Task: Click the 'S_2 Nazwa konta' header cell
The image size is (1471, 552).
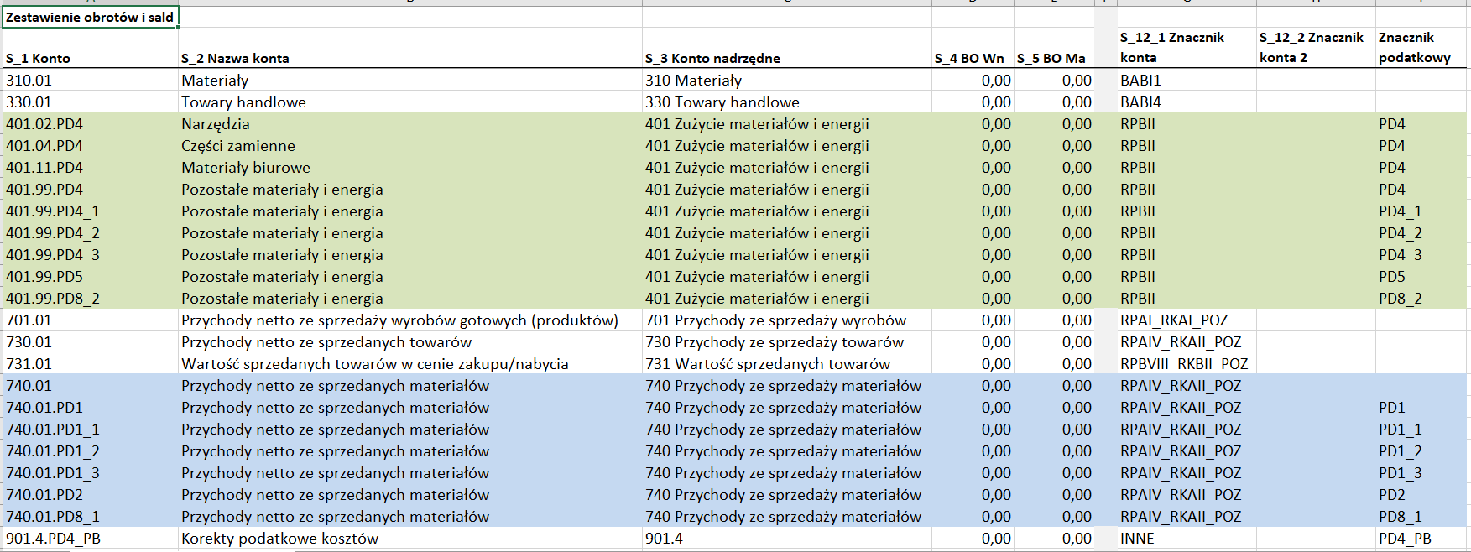Action: 409,48
